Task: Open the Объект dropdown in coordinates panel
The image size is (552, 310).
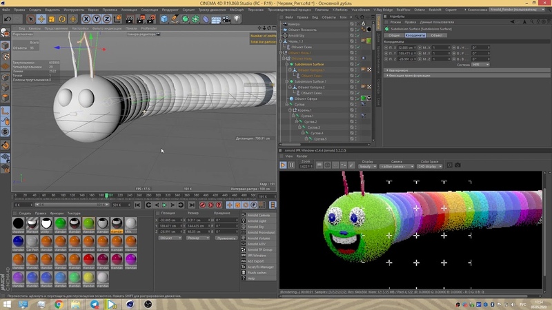Action: click(x=170, y=238)
